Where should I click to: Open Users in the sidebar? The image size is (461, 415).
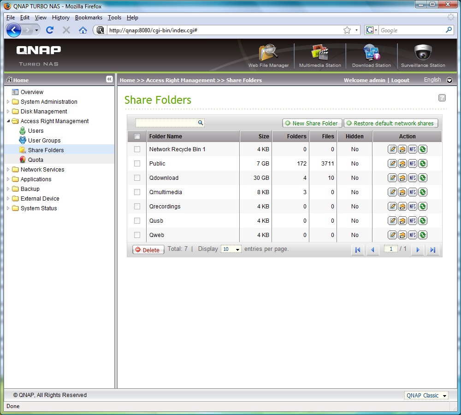click(35, 130)
